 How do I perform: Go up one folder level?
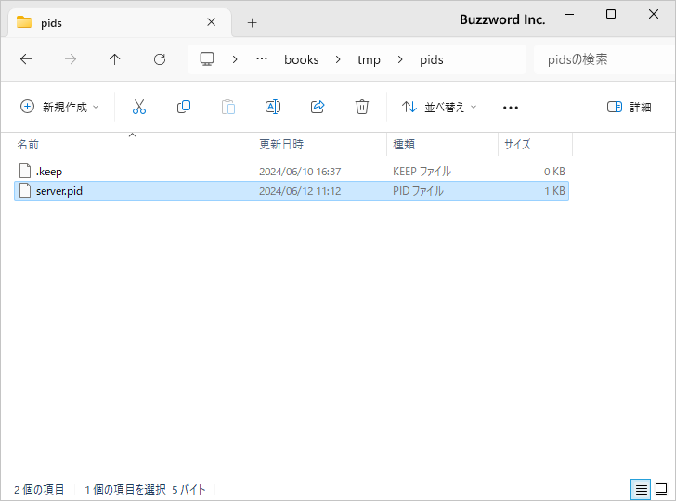click(x=115, y=59)
